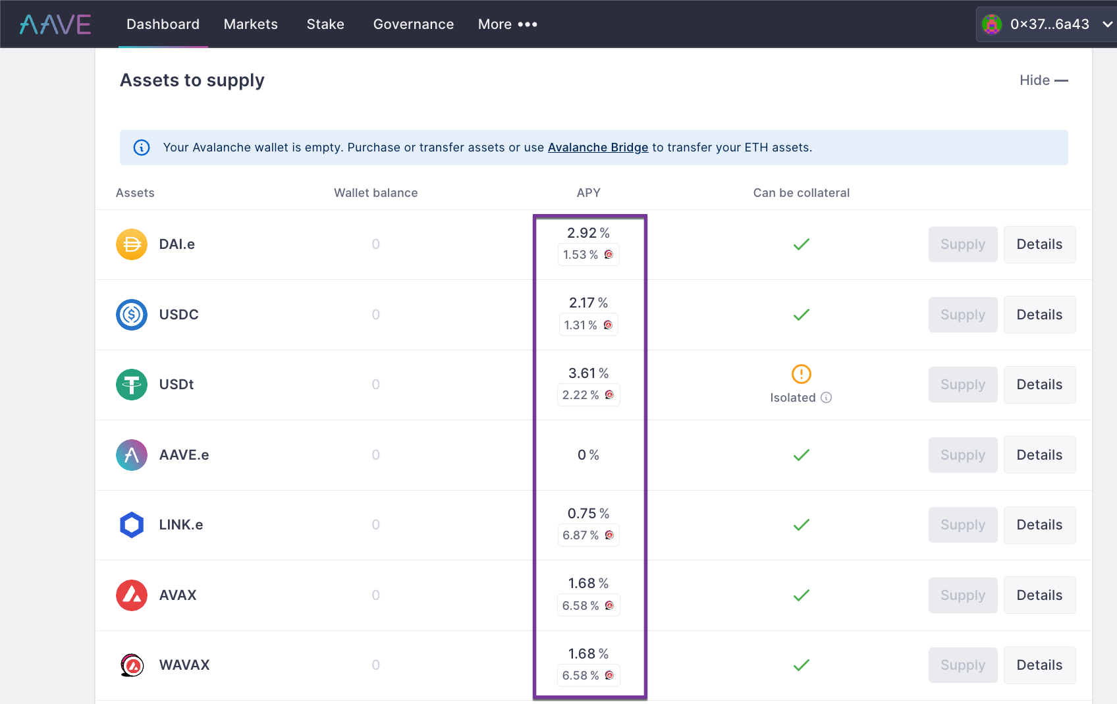Viewport: 1117px width, 704px height.
Task: Select the USDt Tether icon
Action: click(x=131, y=385)
